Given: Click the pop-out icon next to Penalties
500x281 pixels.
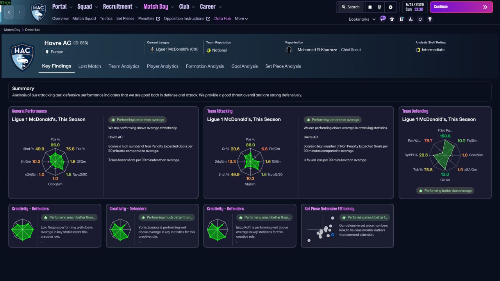Looking at the screenshot, I should tap(158, 19).
